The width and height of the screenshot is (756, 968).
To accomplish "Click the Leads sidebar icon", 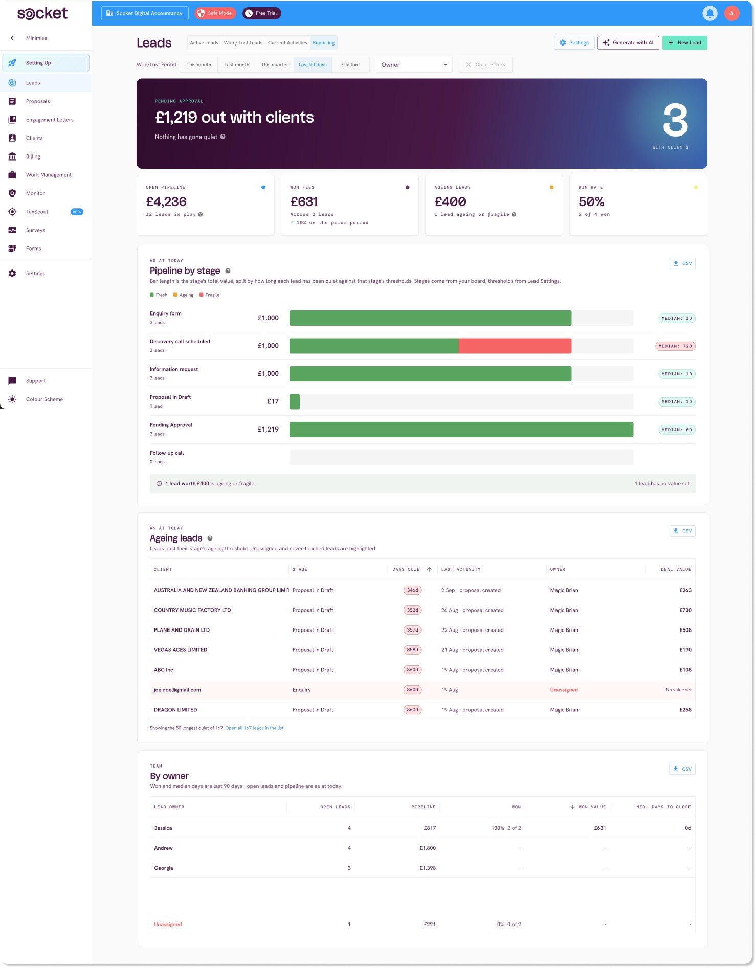I will click(12, 83).
